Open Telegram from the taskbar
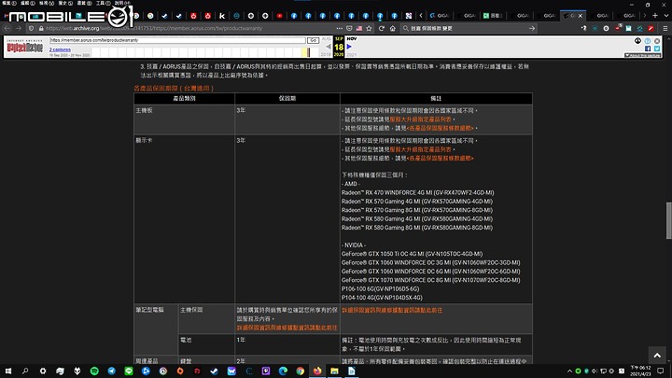 click(x=111, y=371)
